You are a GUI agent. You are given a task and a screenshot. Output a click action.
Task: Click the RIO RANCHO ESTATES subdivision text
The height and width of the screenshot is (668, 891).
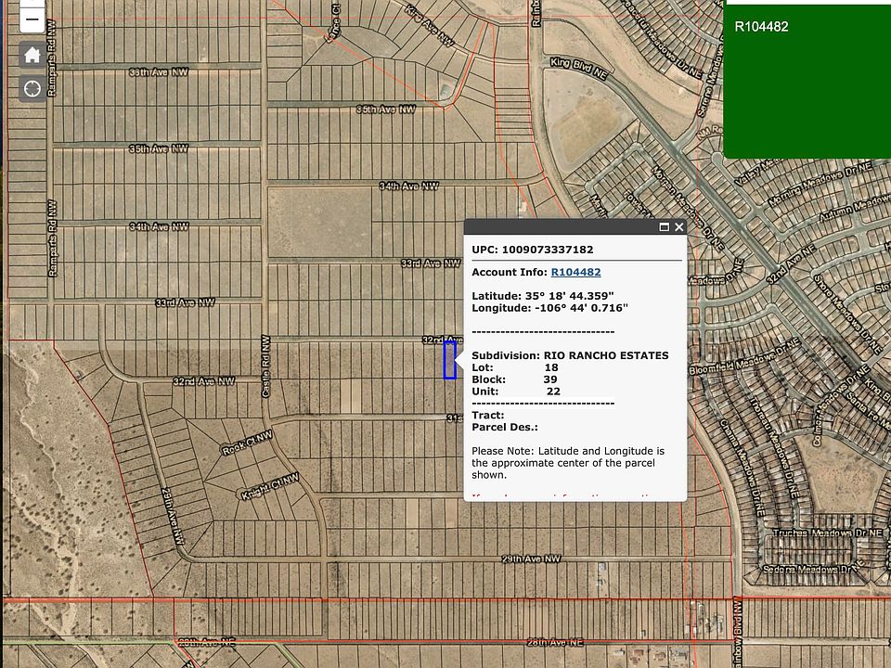[x=605, y=355]
